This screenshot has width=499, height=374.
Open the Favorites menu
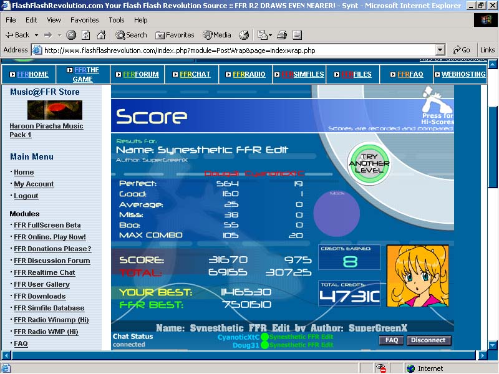(85, 20)
